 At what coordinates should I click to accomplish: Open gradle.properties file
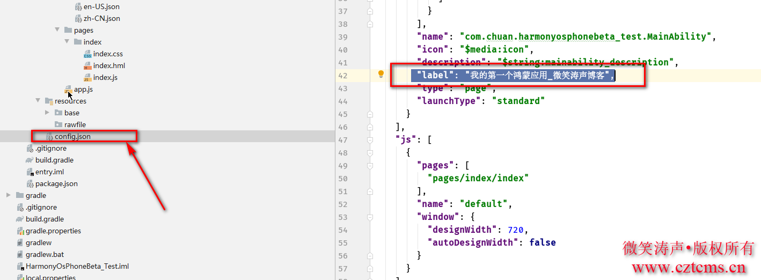pyautogui.click(x=53, y=231)
